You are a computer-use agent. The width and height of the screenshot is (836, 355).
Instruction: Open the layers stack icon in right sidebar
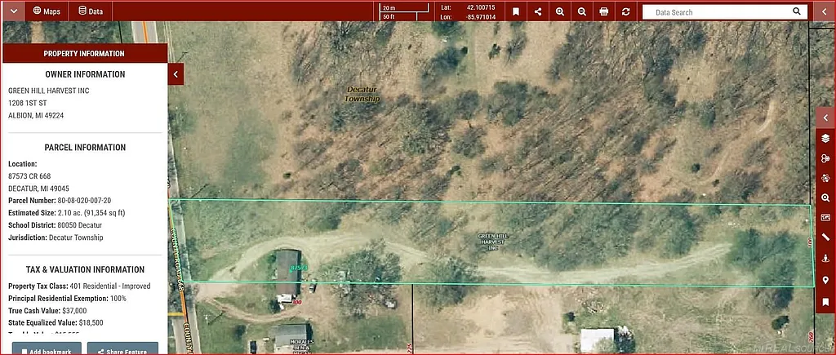[825, 138]
